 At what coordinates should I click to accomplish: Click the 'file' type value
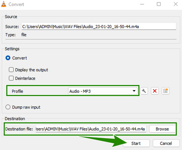click(x=24, y=35)
